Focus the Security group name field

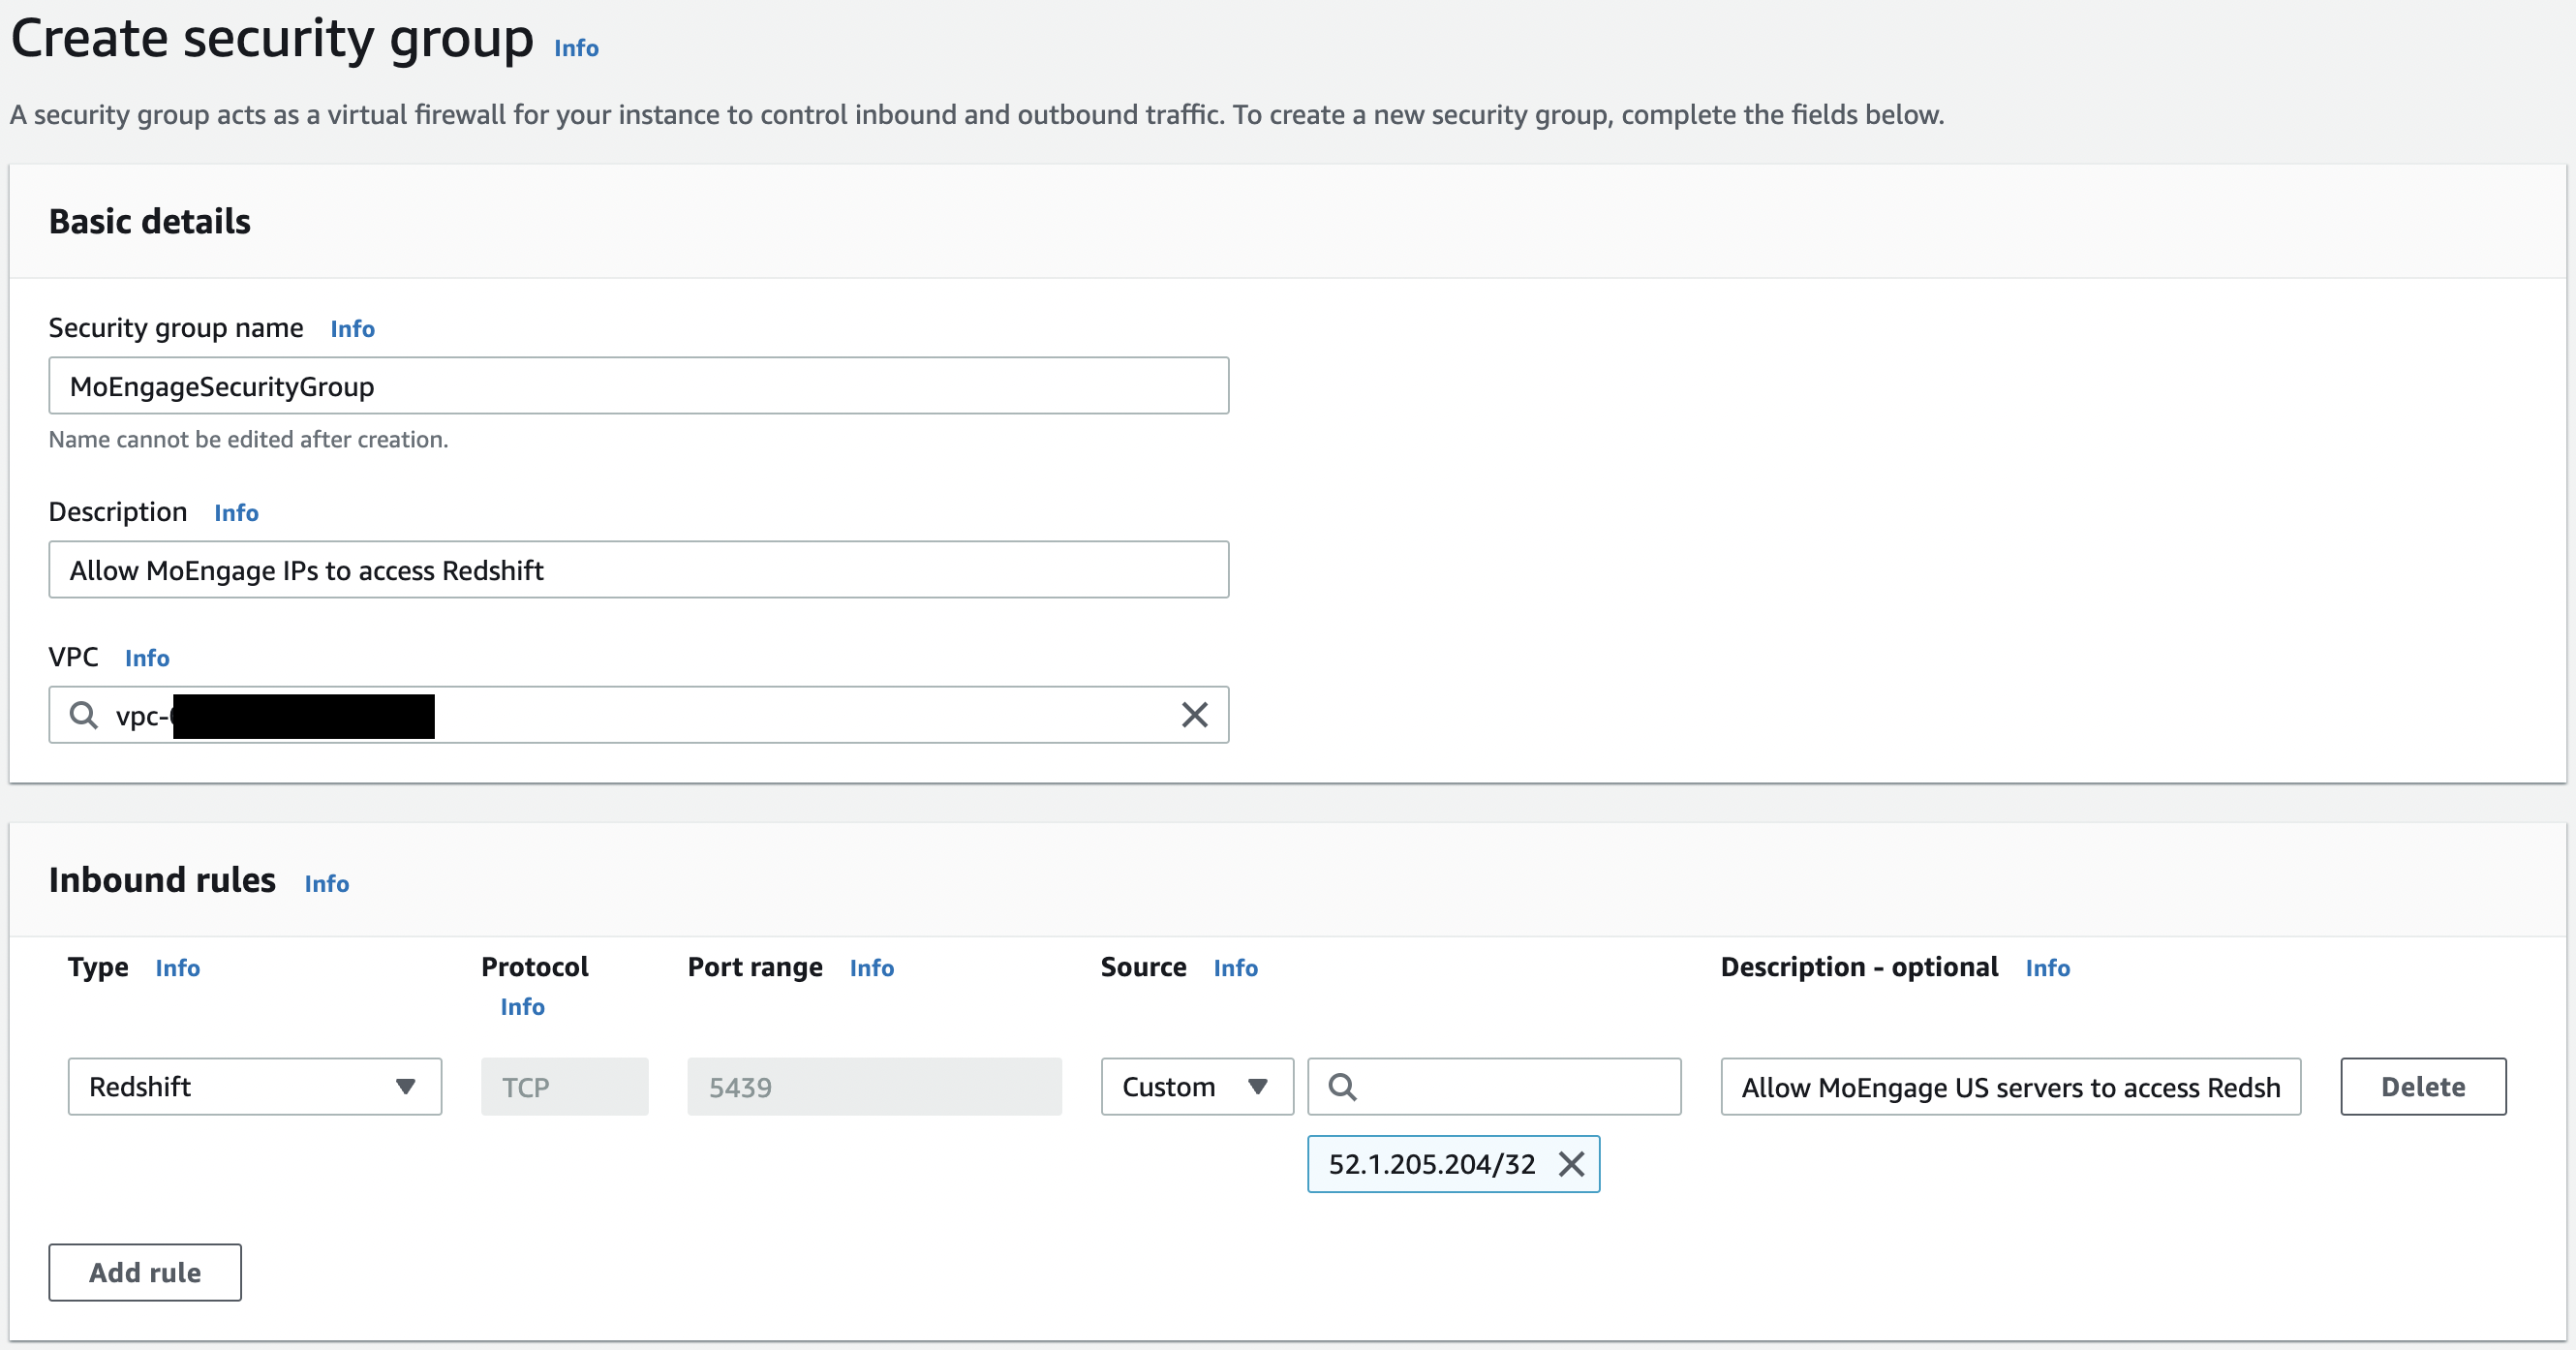coord(639,386)
